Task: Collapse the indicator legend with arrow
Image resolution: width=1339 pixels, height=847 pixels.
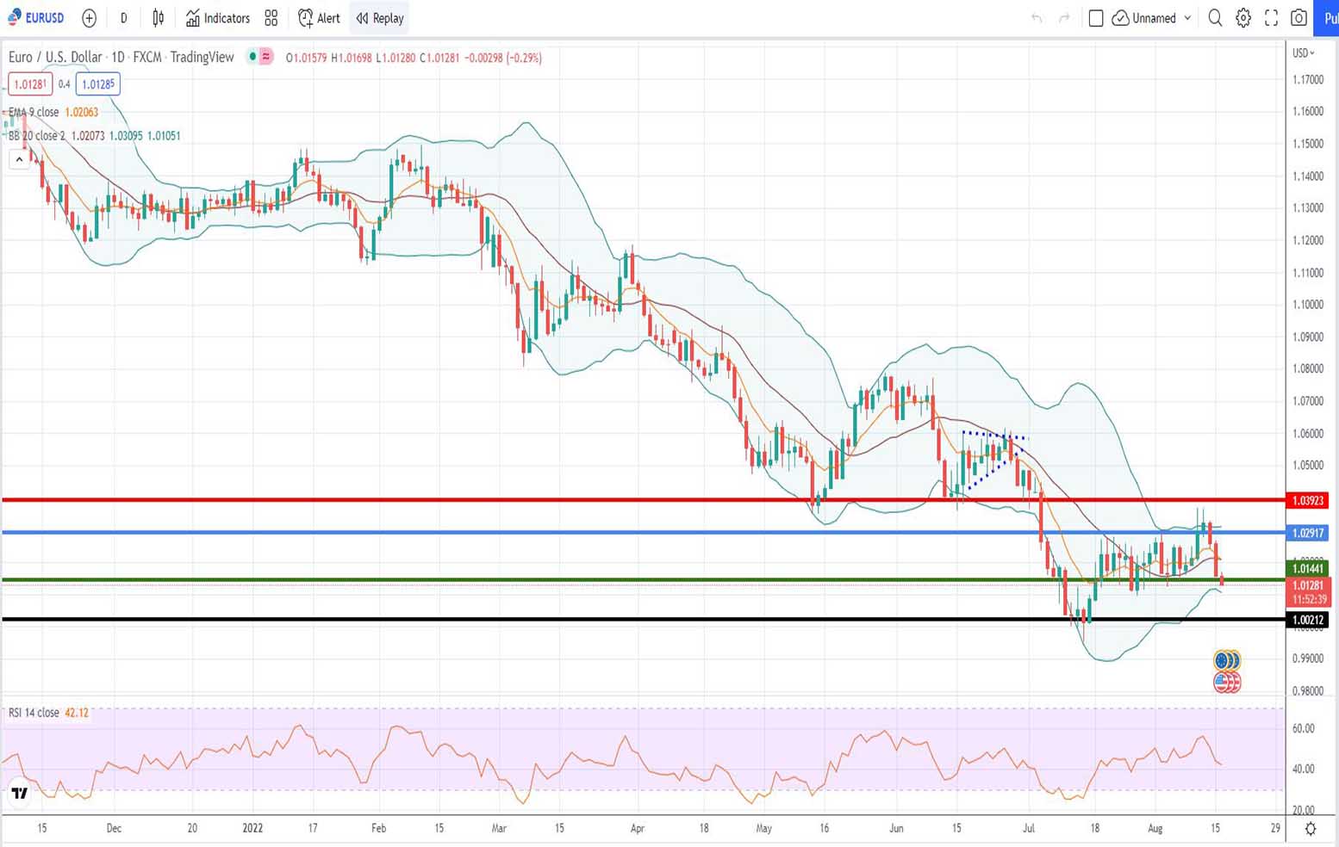Action: click(19, 159)
